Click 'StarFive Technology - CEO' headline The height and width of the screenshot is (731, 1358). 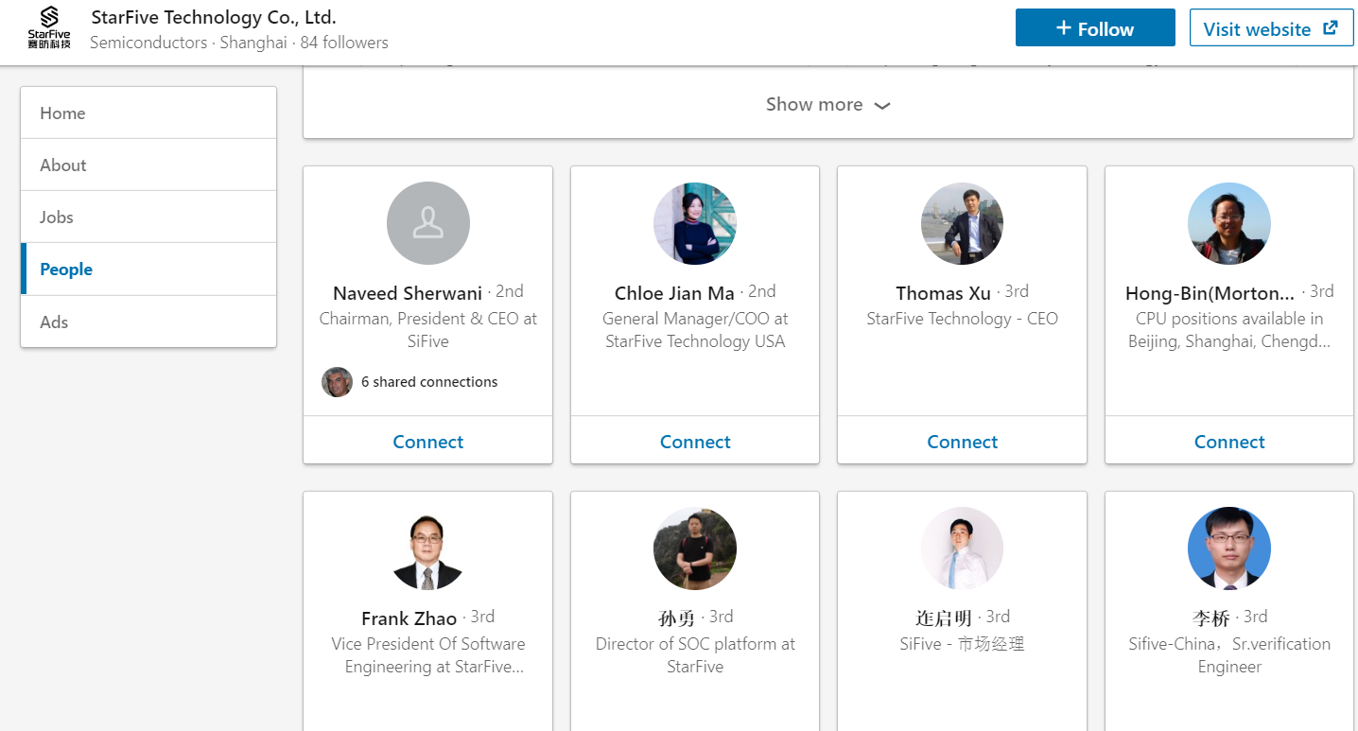point(963,319)
